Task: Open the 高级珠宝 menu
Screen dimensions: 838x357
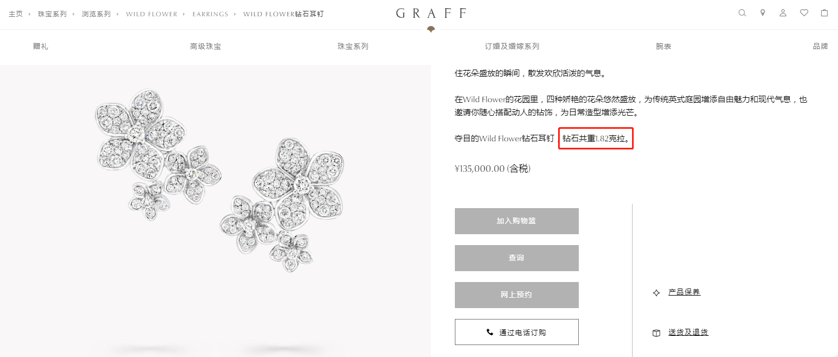Action: pyautogui.click(x=205, y=47)
